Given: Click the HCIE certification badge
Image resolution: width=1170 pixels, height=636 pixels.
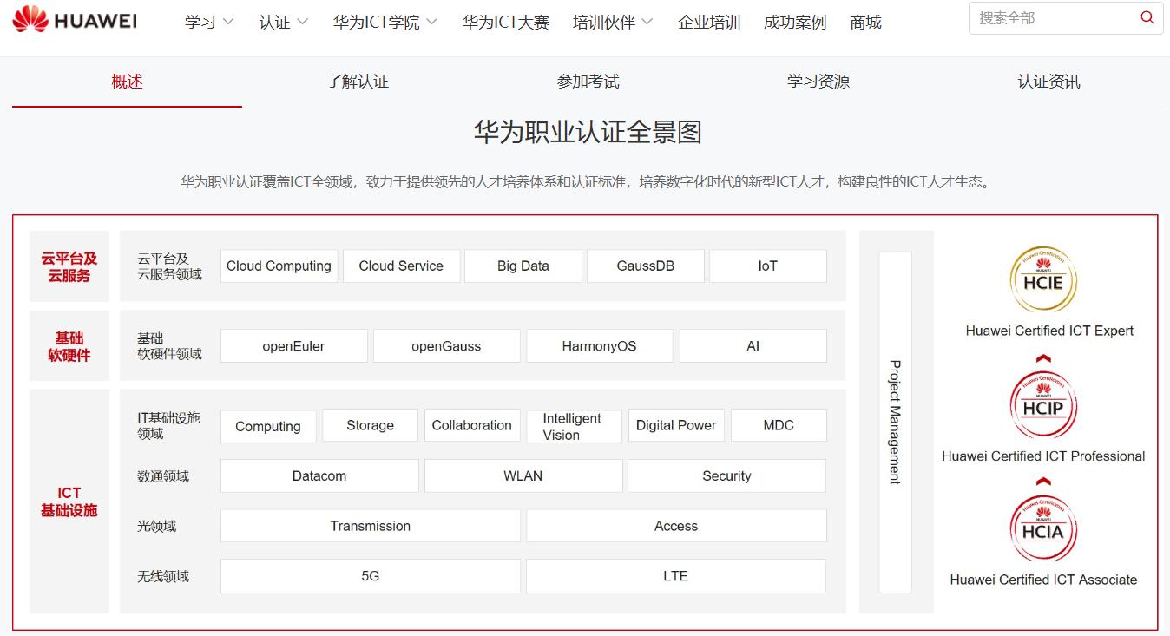Looking at the screenshot, I should click(x=1042, y=279).
